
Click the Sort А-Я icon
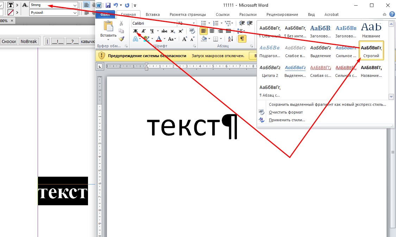pos(230,39)
